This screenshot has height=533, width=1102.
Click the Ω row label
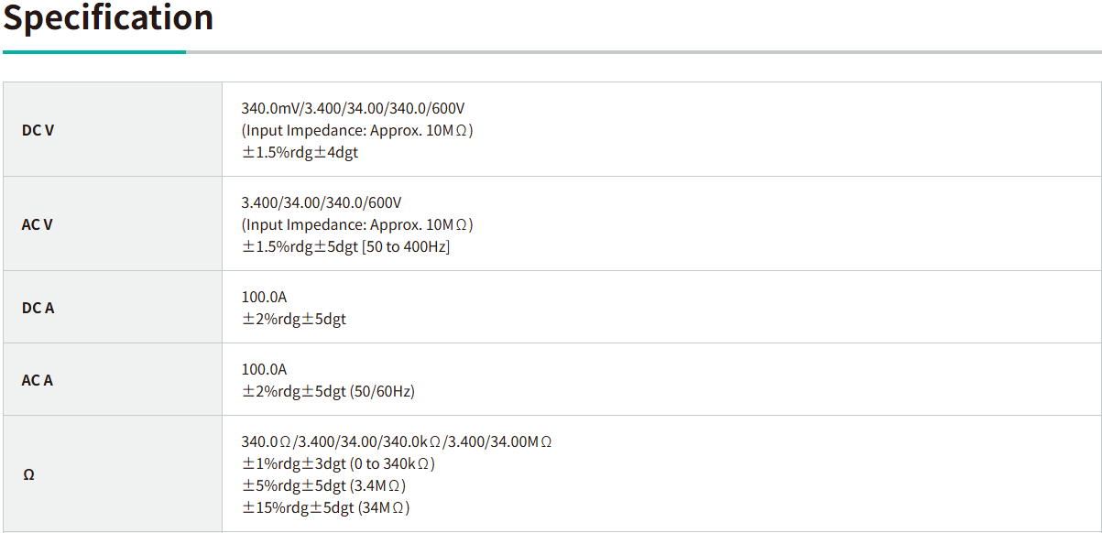pyautogui.click(x=28, y=474)
